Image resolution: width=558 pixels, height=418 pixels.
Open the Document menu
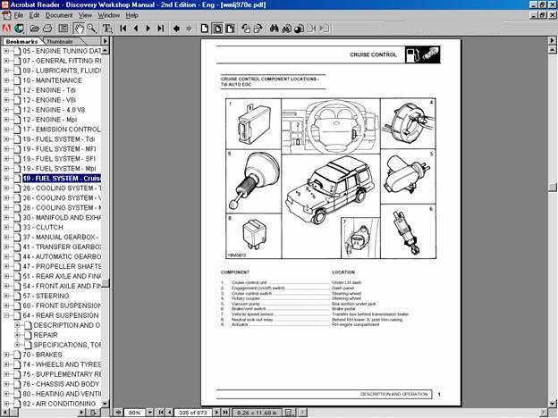coord(59,15)
